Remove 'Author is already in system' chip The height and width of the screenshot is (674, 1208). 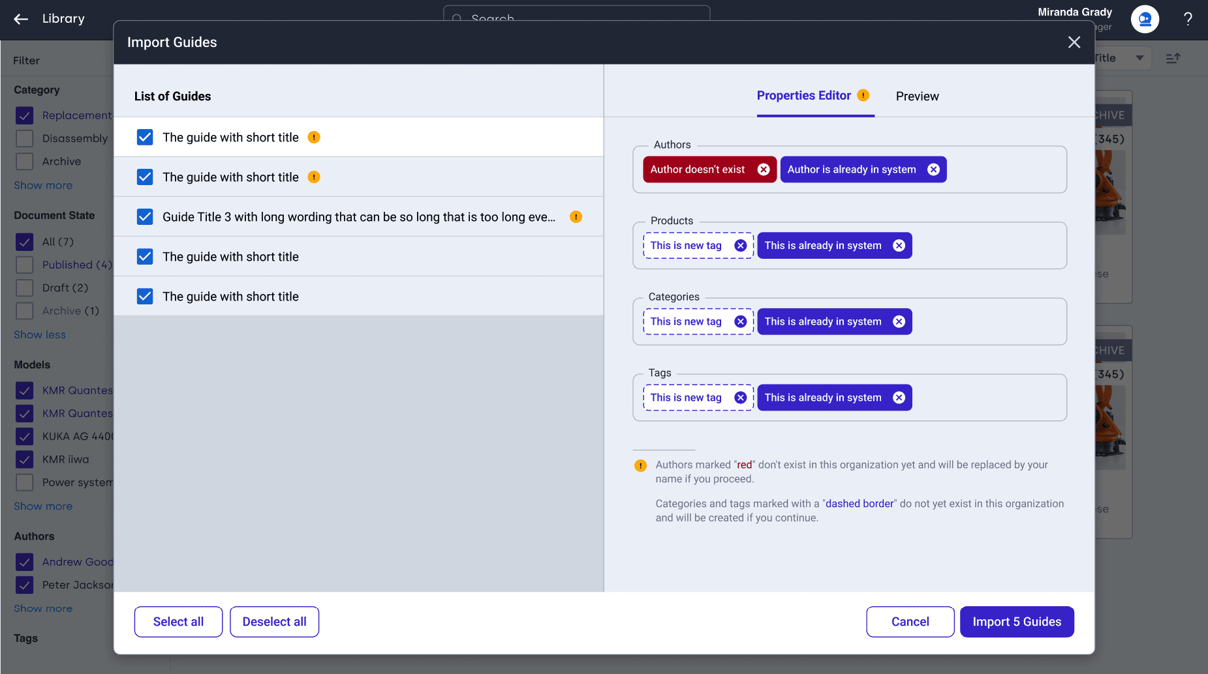click(933, 169)
